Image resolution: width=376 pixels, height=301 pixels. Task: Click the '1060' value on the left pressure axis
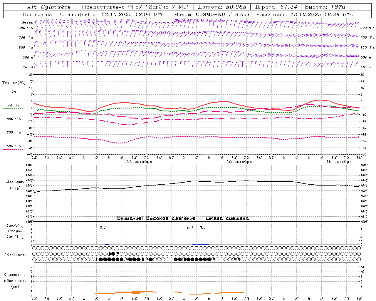tap(29, 165)
